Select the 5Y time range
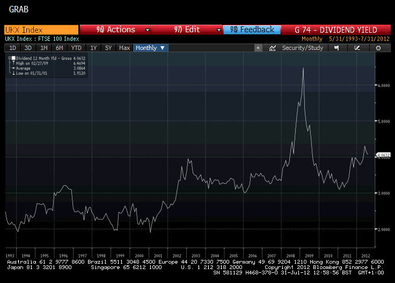This screenshot has height=283, width=395. click(x=108, y=48)
